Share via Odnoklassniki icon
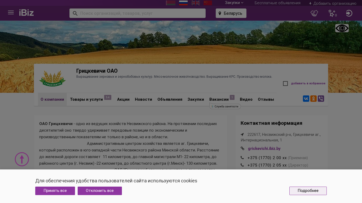 [x=314, y=99]
